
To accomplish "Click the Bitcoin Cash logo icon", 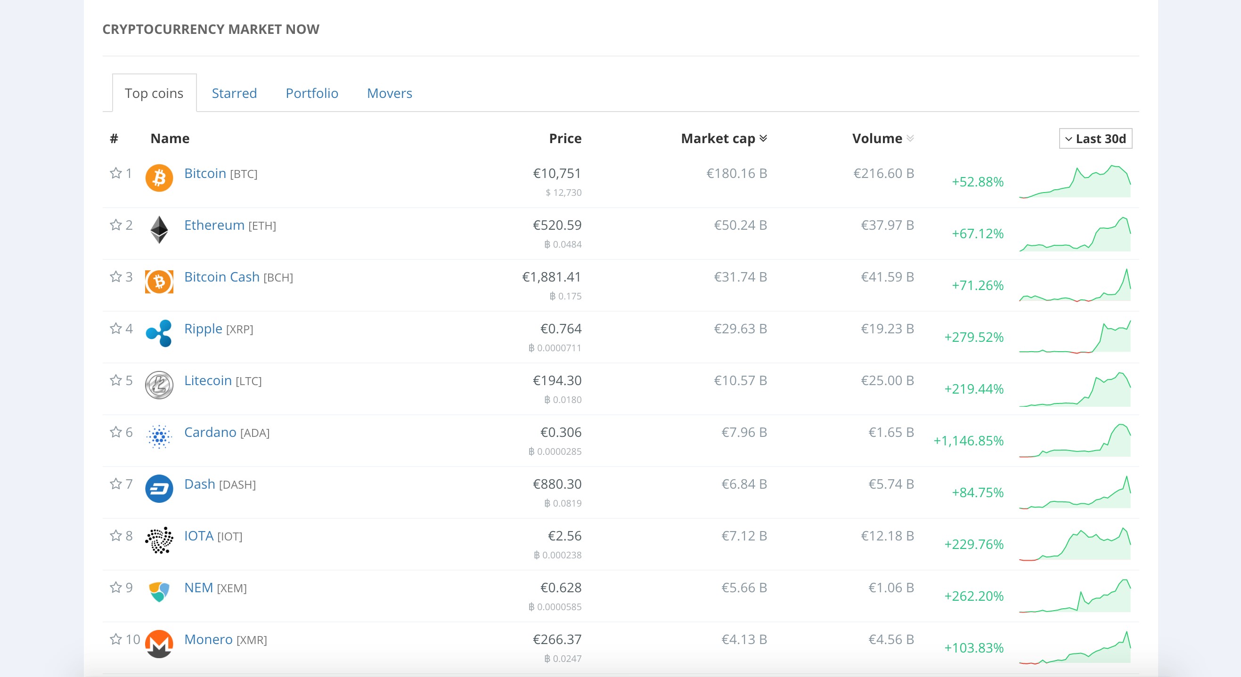I will point(159,282).
